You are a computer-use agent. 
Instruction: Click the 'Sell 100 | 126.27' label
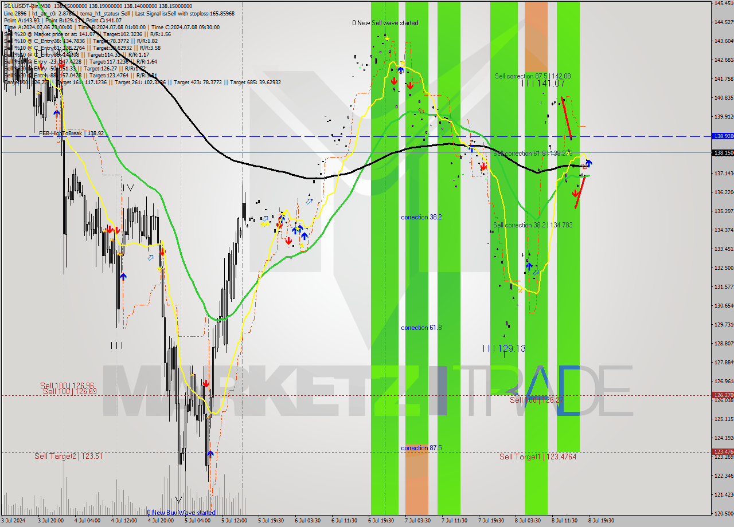[x=537, y=400]
